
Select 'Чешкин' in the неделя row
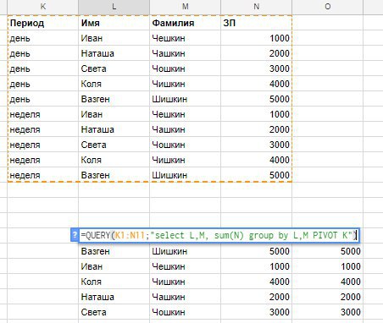click(x=186, y=114)
